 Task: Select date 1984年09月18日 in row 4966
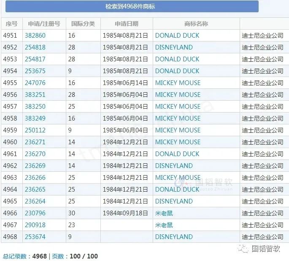(125, 213)
